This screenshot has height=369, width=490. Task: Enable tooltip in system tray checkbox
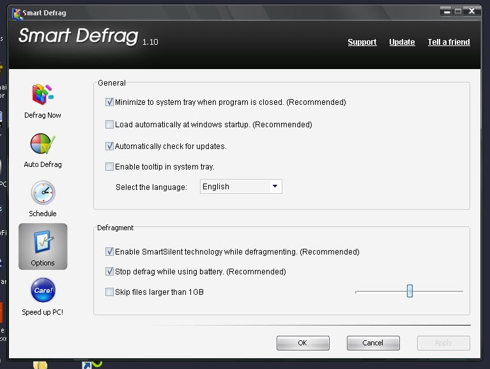click(109, 166)
